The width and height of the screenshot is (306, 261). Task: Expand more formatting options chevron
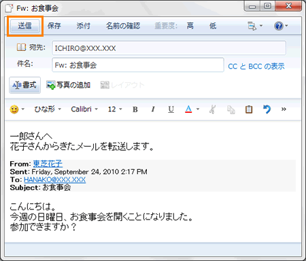[x=284, y=109]
